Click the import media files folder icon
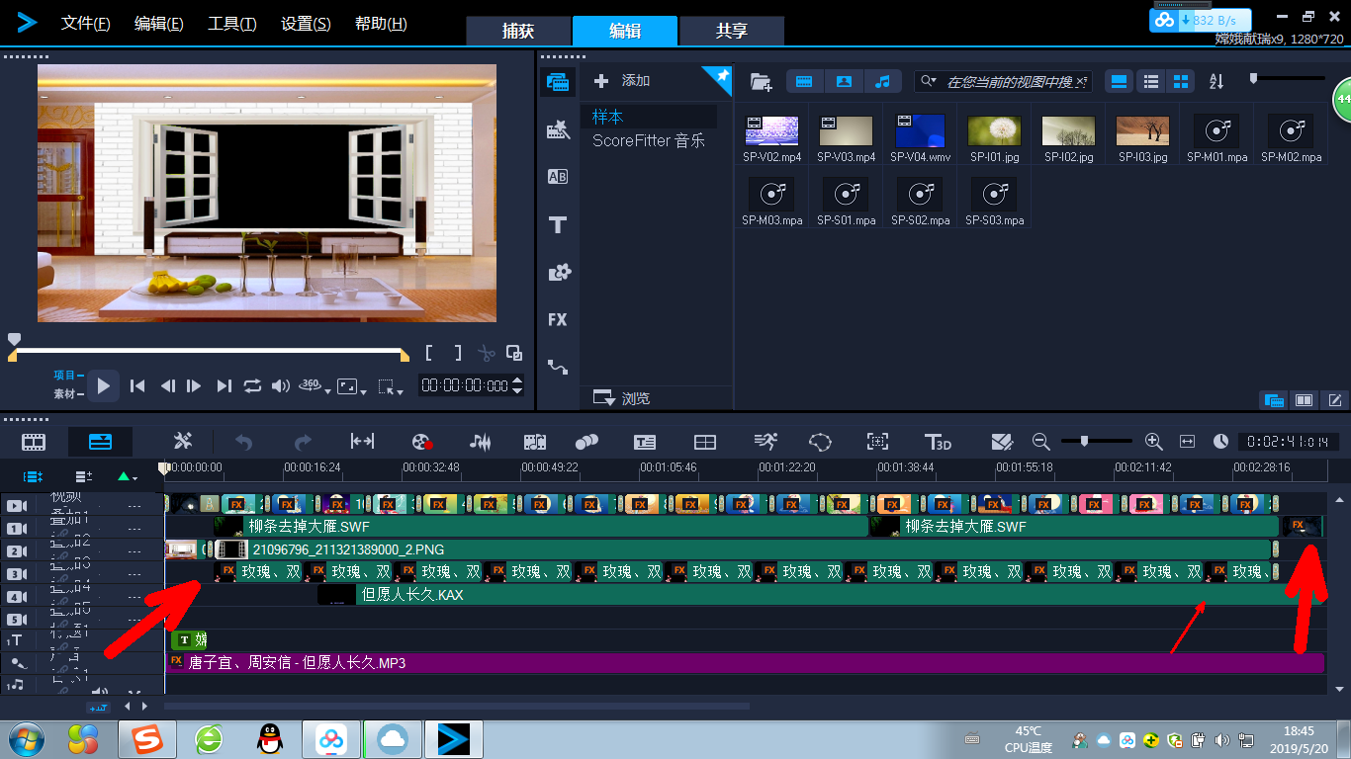The width and height of the screenshot is (1351, 759). coord(761,82)
